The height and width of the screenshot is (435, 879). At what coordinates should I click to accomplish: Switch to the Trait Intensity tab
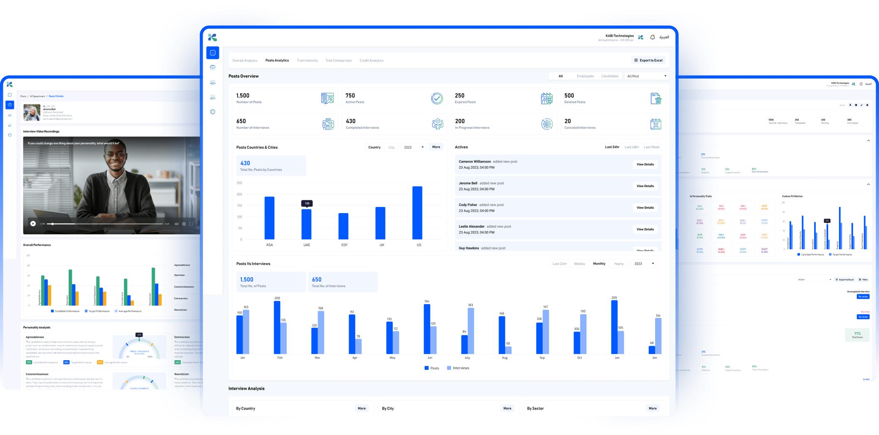point(307,61)
